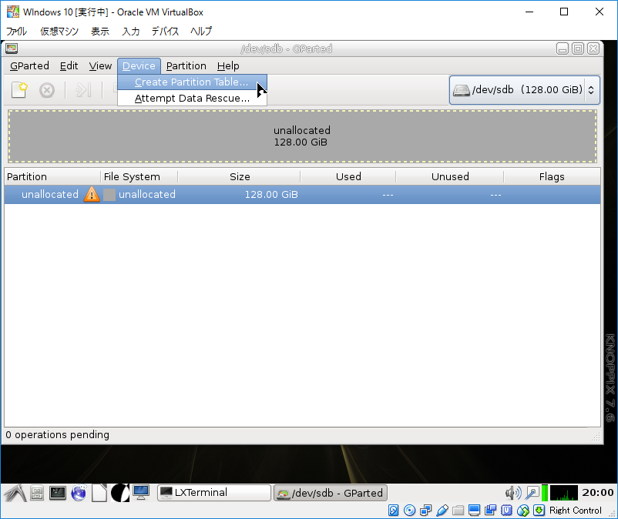
Task: Click the device selector up/down arrows
Action: 591,90
